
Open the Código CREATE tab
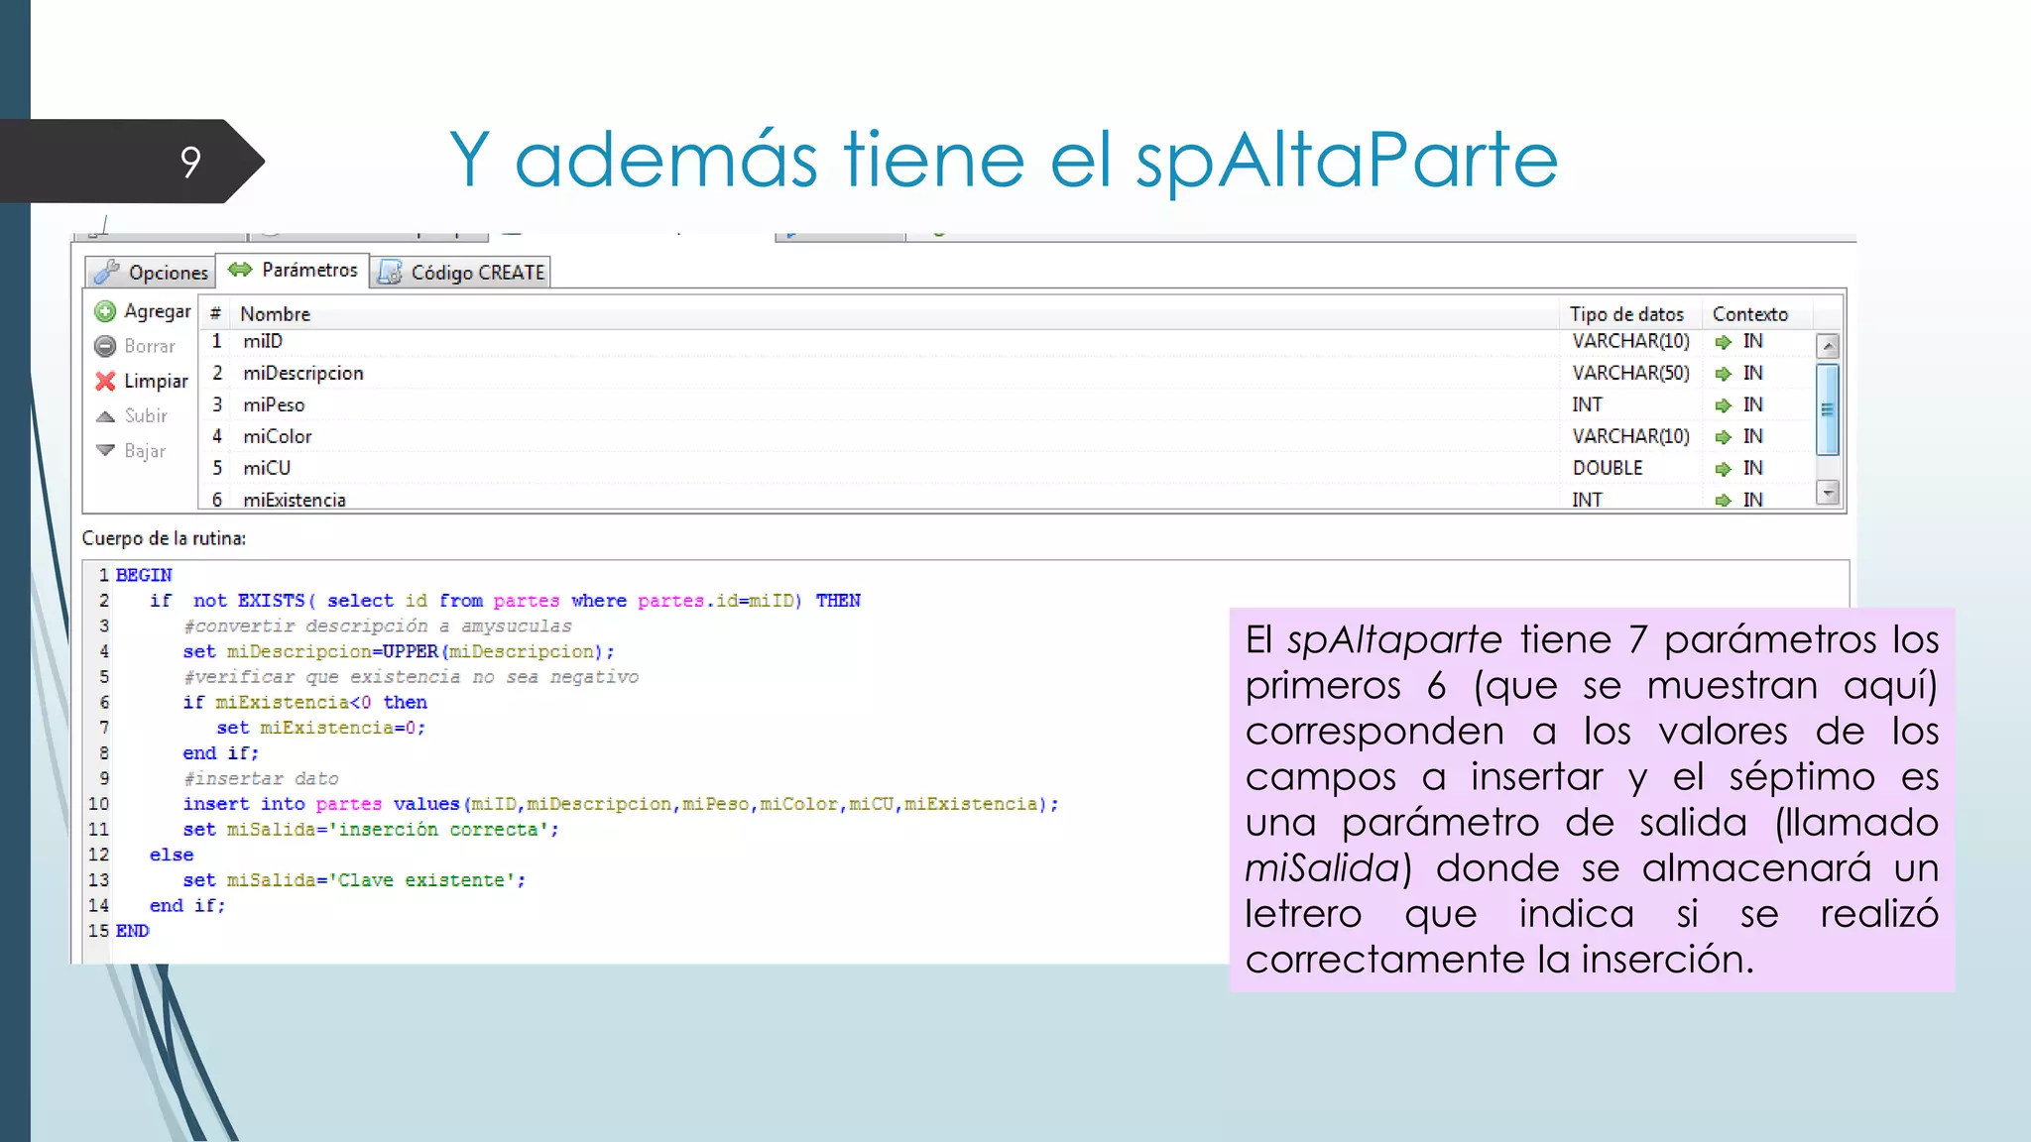pyautogui.click(x=460, y=272)
